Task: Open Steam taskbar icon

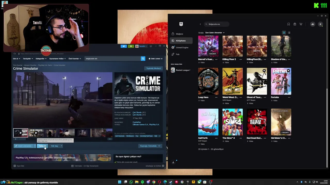Action: 171,182
